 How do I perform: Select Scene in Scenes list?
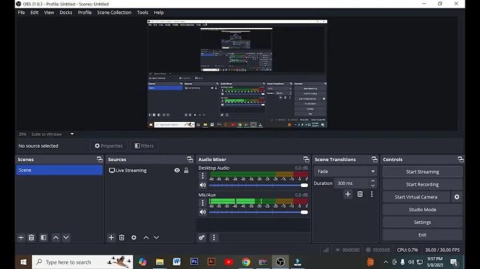point(59,170)
